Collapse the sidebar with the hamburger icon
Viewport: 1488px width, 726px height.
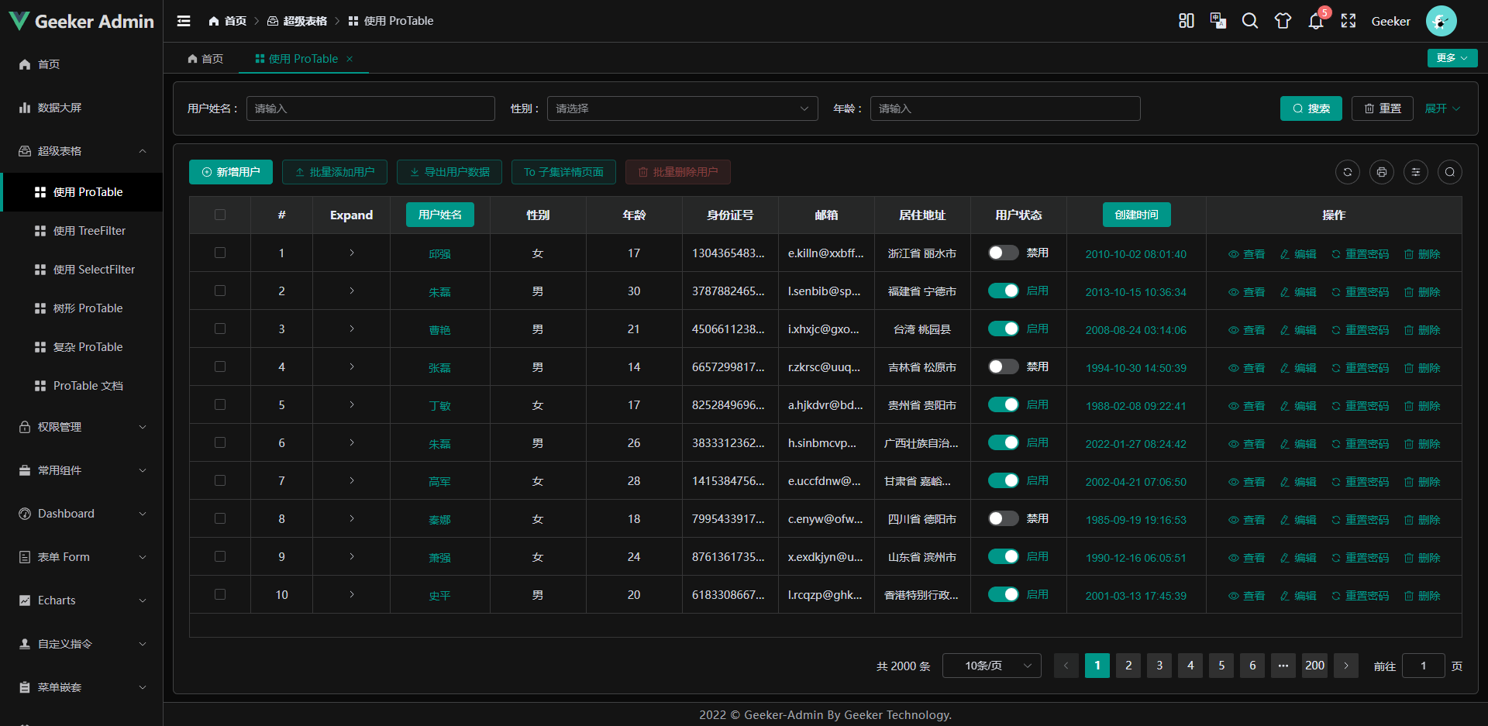(184, 21)
